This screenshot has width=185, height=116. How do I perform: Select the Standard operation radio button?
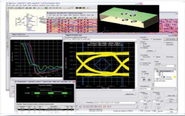[141, 39]
